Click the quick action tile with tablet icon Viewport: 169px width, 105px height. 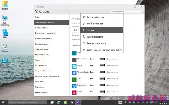[75, 30]
